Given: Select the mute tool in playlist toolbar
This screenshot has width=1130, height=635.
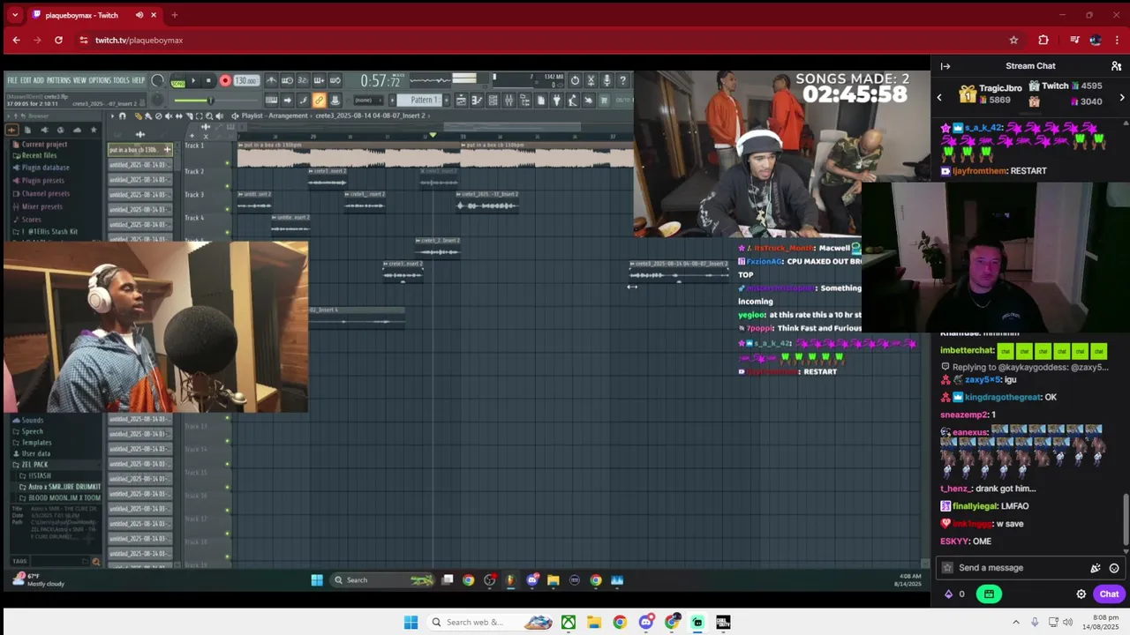Looking at the screenshot, I should [x=169, y=116].
